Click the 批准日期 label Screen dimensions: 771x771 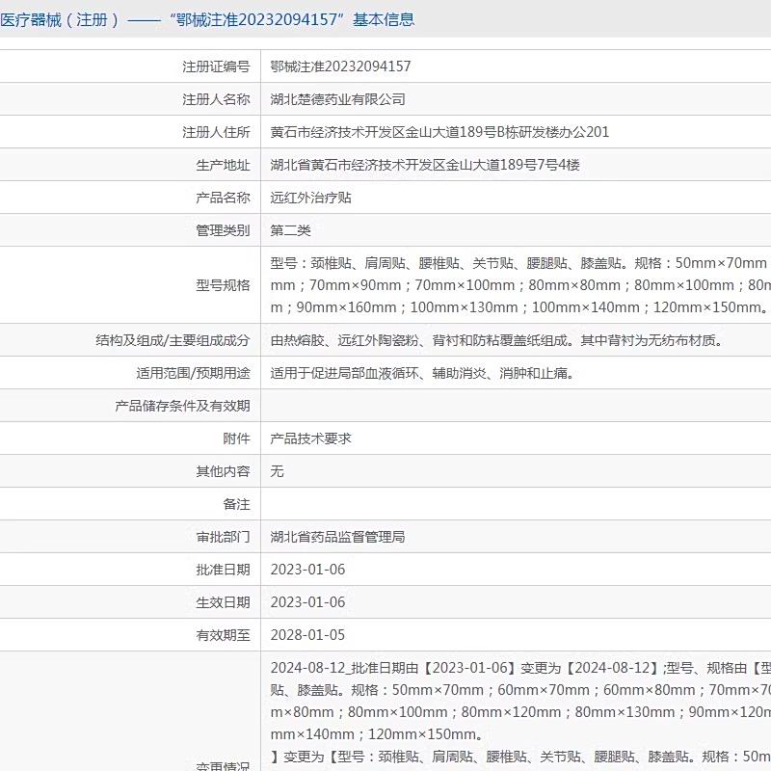(223, 570)
